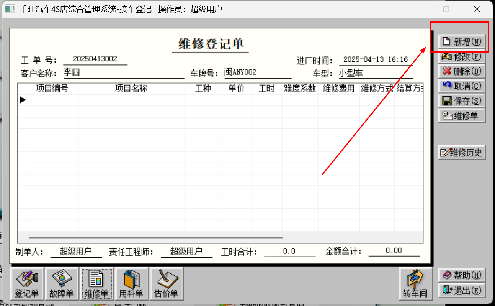Click the 修改(F) edit button

pos(462,57)
